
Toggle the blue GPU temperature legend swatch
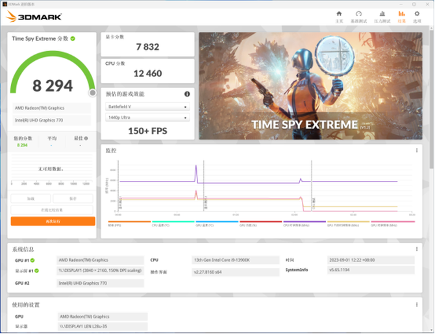click(x=217, y=222)
